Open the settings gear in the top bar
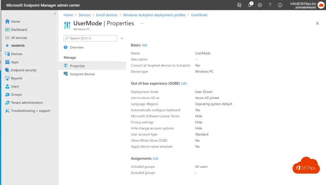Image resolution: width=326 pixels, height=185 pixels. click(x=260, y=5)
